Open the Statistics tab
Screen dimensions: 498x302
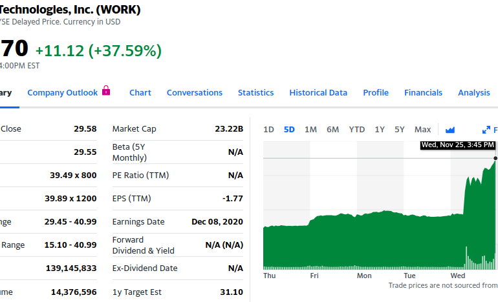click(255, 92)
